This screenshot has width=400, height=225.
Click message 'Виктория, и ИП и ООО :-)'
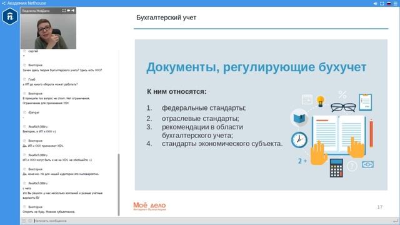pos(39,131)
